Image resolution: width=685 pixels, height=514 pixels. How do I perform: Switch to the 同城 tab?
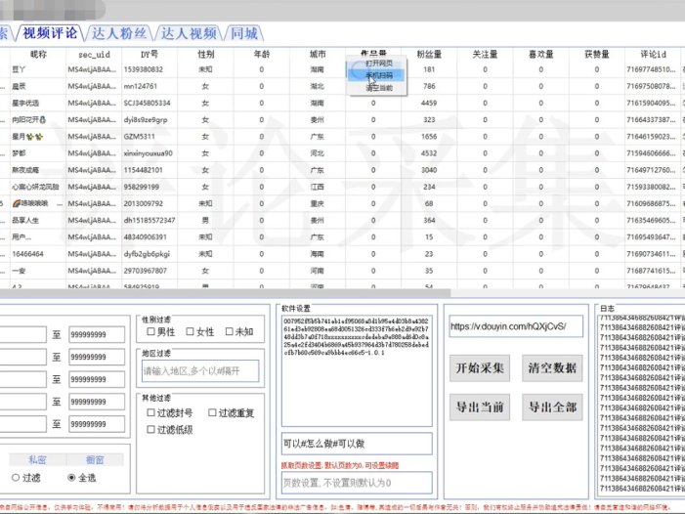(243, 33)
